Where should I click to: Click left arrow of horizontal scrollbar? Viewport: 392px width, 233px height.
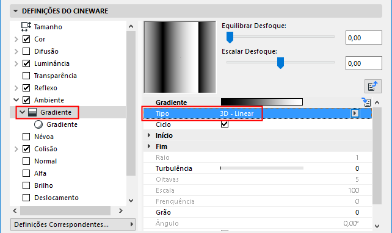(15, 211)
